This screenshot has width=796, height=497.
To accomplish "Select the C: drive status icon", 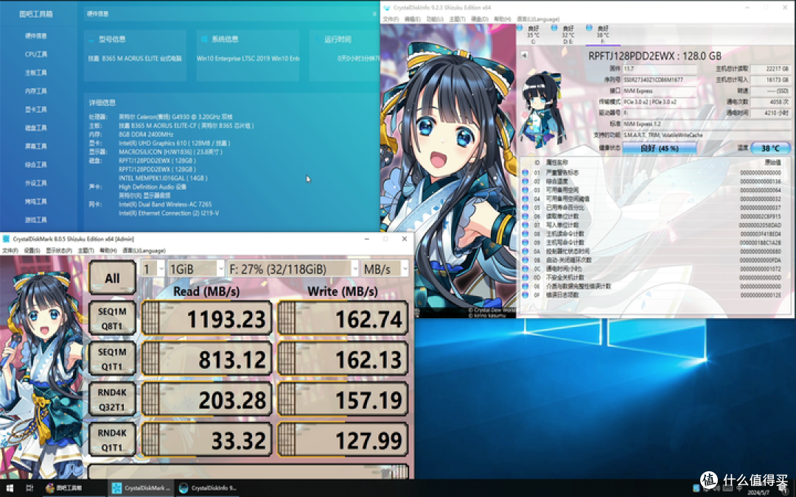I will click(x=533, y=33).
